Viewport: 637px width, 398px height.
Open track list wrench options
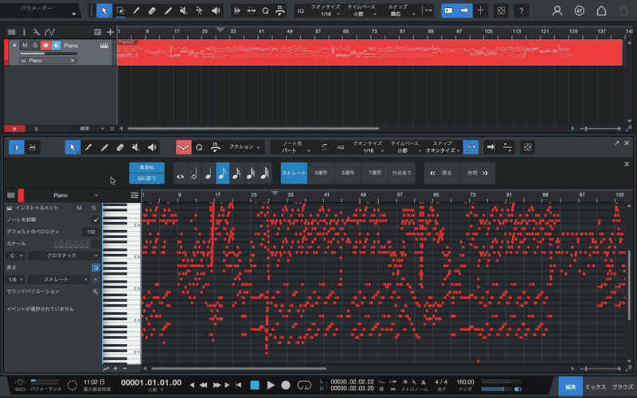37,32
